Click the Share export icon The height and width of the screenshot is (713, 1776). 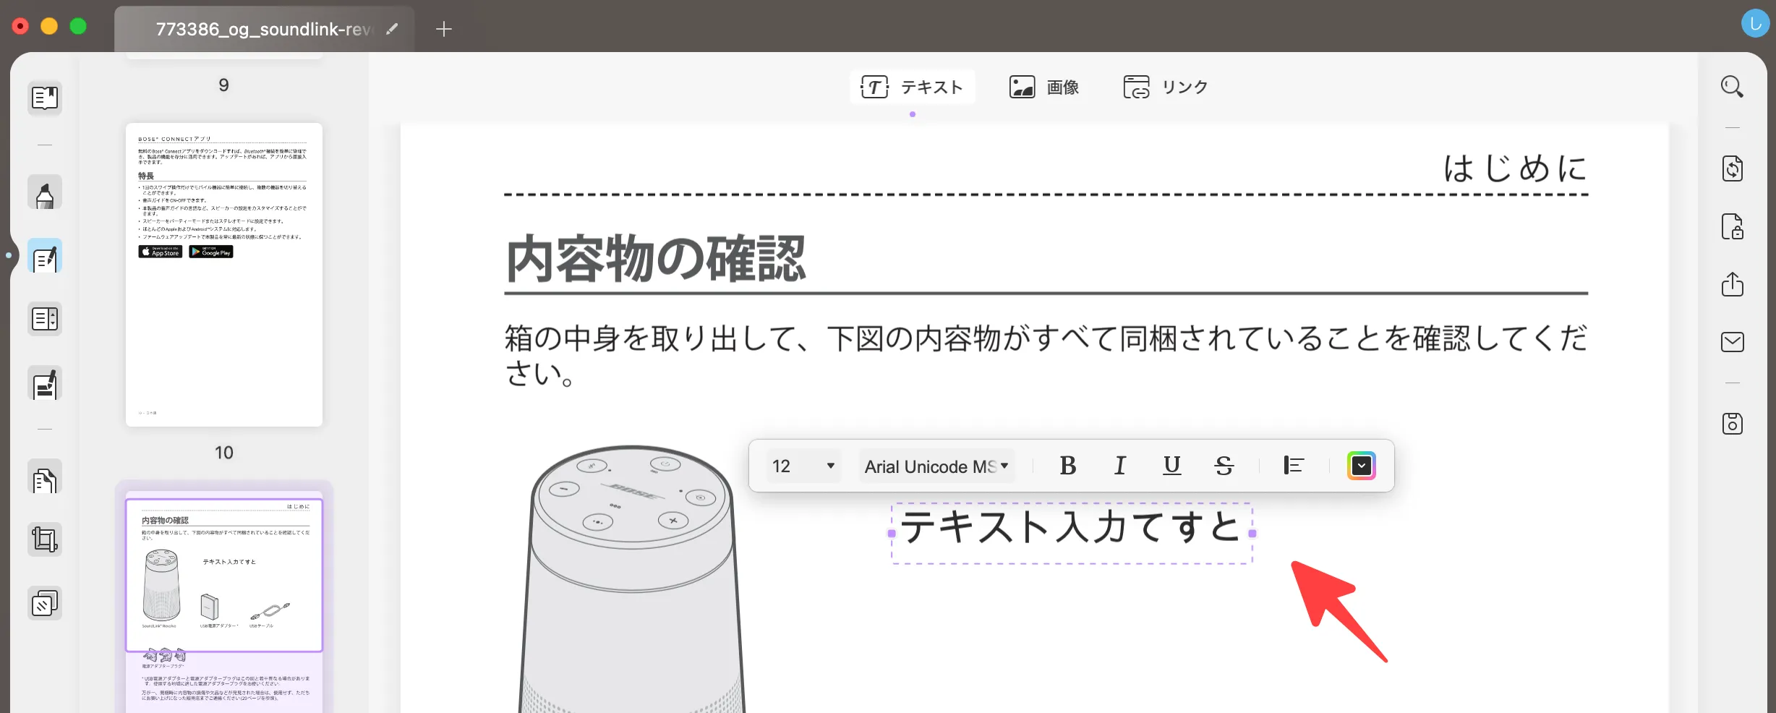1732,284
